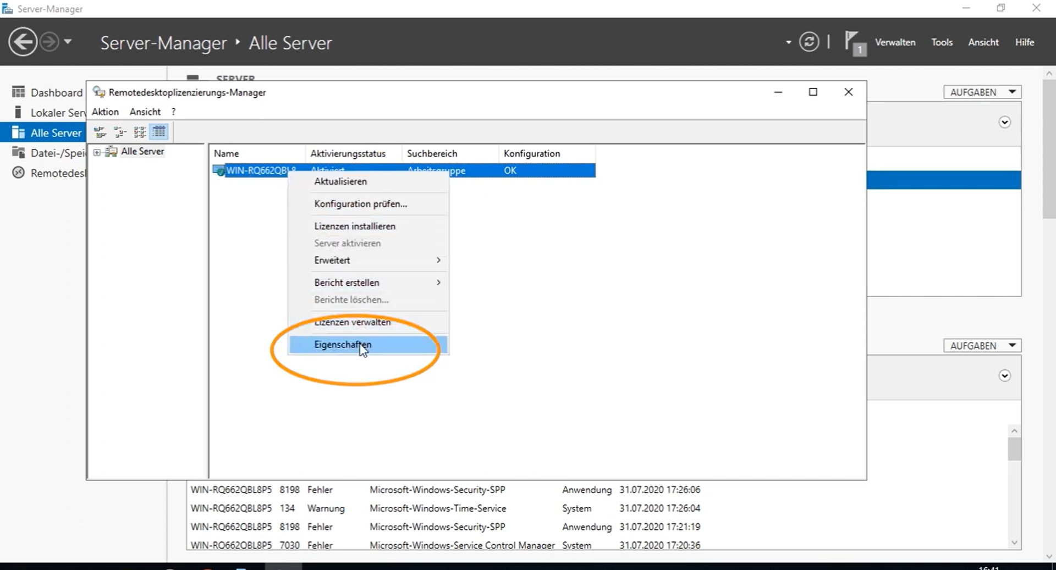
Task: Select Lizenzen installieren in the context menu
Action: (x=355, y=226)
